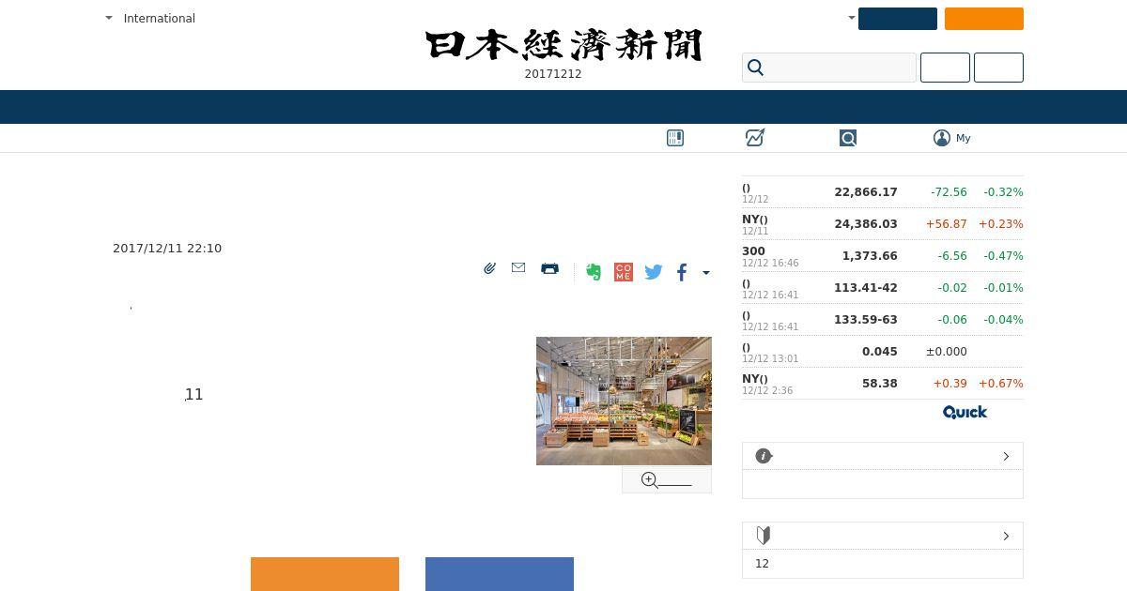
Task: Click the 12 entry in beginner panel
Action: pyautogui.click(x=762, y=564)
